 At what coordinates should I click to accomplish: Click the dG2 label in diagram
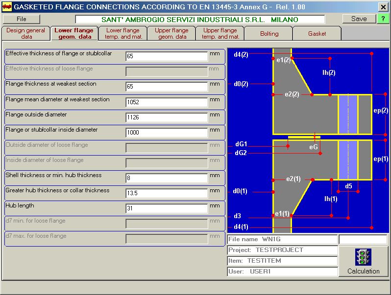point(241,153)
